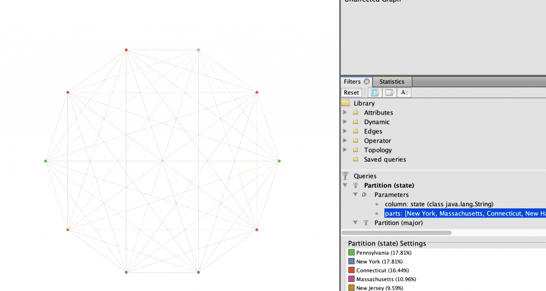The height and width of the screenshot is (291, 546).
Task: Expand the Attributes folder
Action: click(345, 113)
